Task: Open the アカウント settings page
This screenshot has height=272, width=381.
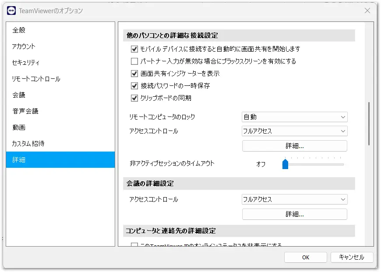Action: pyautogui.click(x=60, y=46)
